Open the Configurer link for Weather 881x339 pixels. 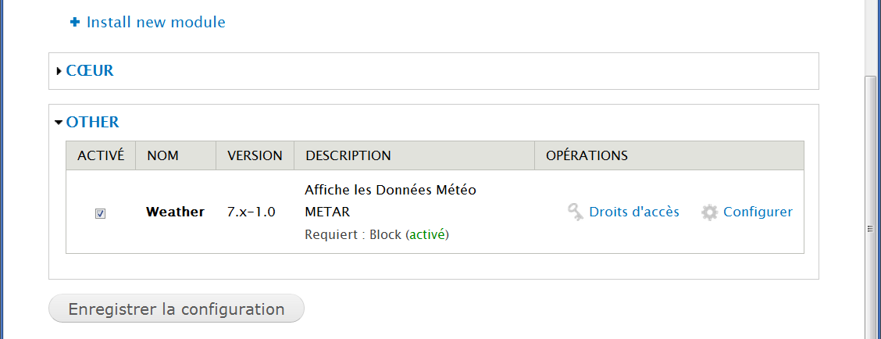(758, 212)
